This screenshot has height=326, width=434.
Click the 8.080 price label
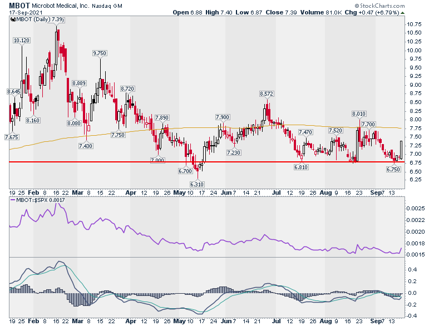click(x=74, y=123)
